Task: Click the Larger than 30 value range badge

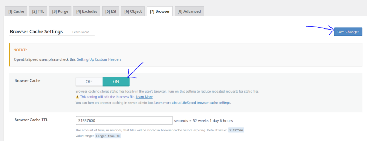Action: [x=108, y=136]
